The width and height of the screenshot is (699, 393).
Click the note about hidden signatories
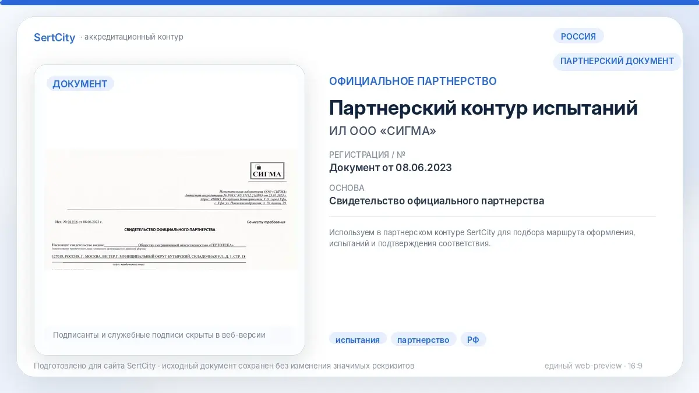159,335
